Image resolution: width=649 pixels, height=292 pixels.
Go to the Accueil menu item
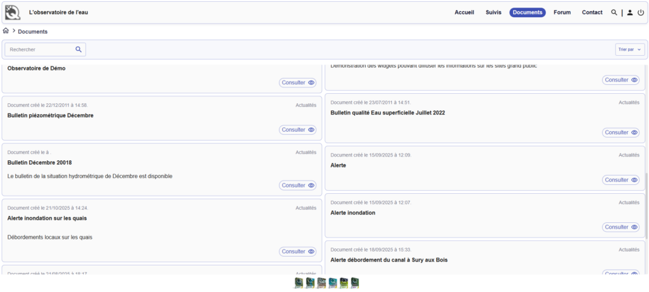pyautogui.click(x=465, y=13)
